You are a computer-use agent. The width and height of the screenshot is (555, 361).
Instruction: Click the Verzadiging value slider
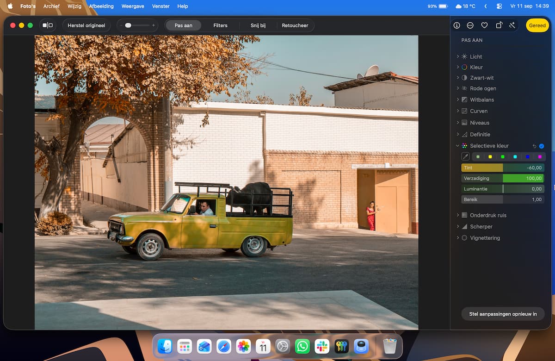(x=503, y=178)
